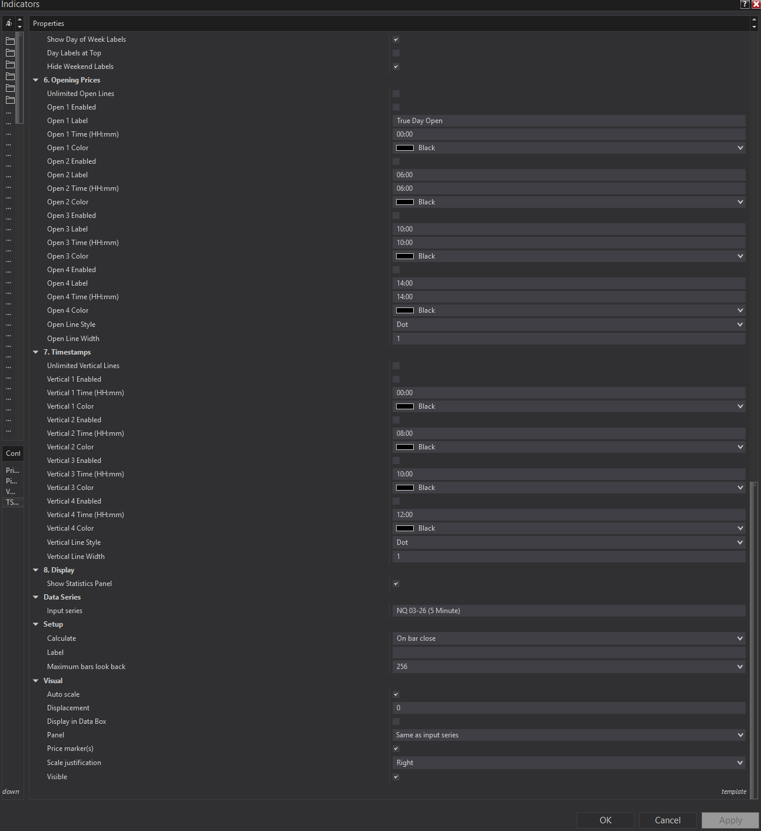Collapse the Visual section

pos(36,681)
